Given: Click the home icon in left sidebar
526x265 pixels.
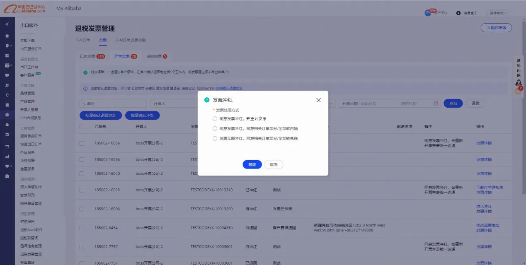Looking at the screenshot, I should 7,36.
